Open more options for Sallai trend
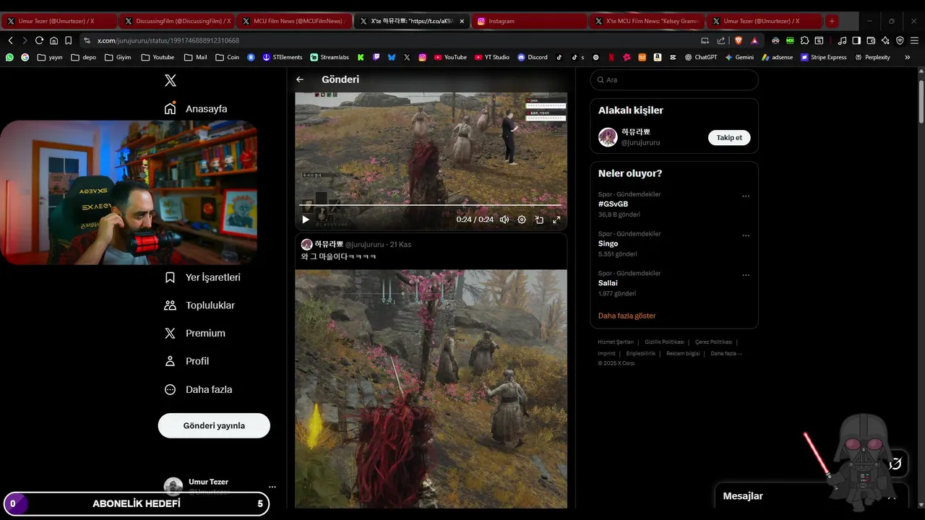Screen dimensions: 925x520 click(746, 275)
